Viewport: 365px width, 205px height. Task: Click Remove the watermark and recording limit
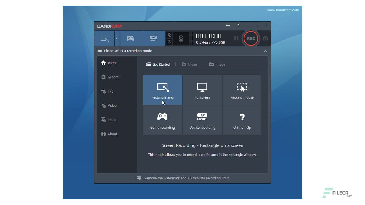[x=186, y=178]
